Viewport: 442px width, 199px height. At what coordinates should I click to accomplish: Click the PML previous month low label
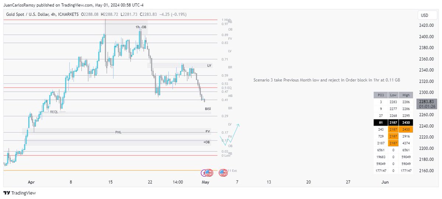[118, 132]
